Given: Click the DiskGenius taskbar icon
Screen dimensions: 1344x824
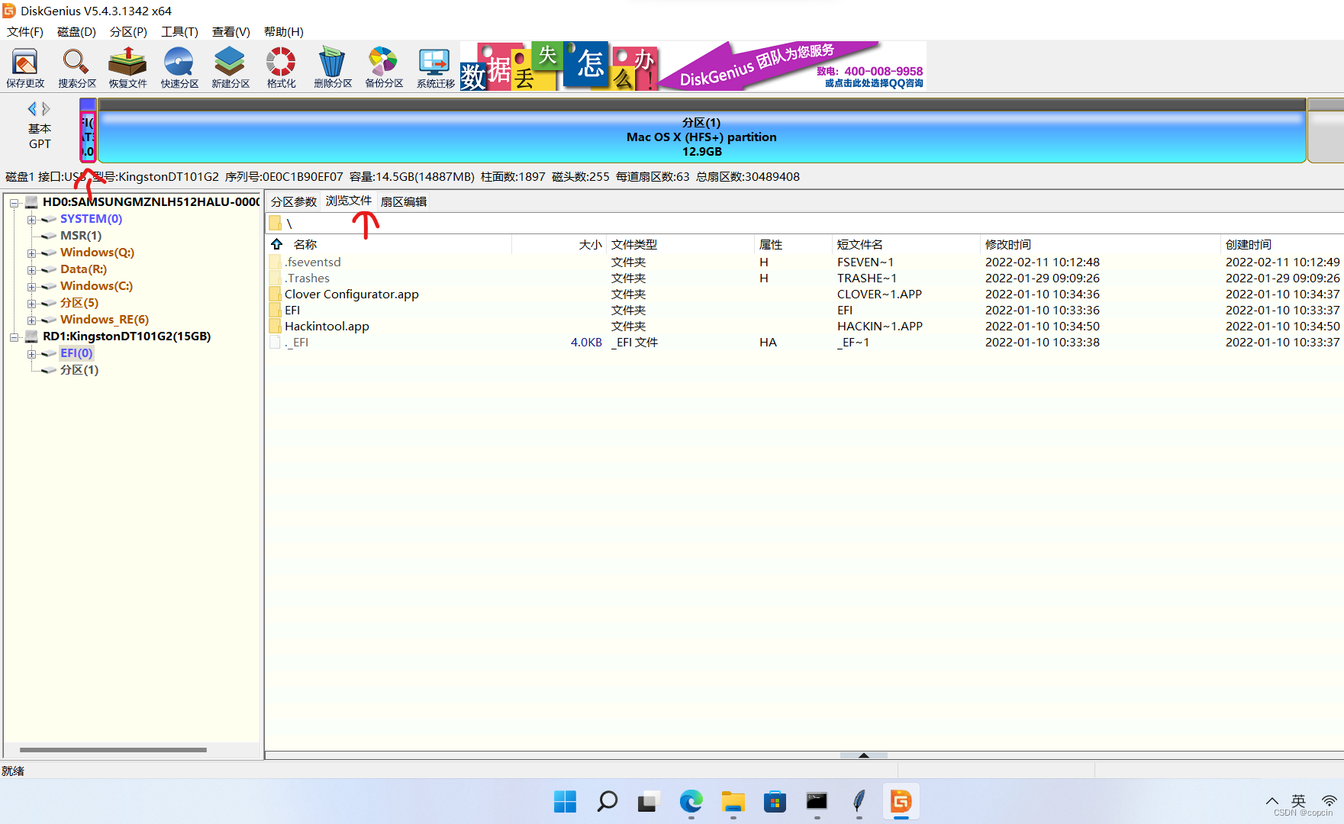Looking at the screenshot, I should pos(901,802).
